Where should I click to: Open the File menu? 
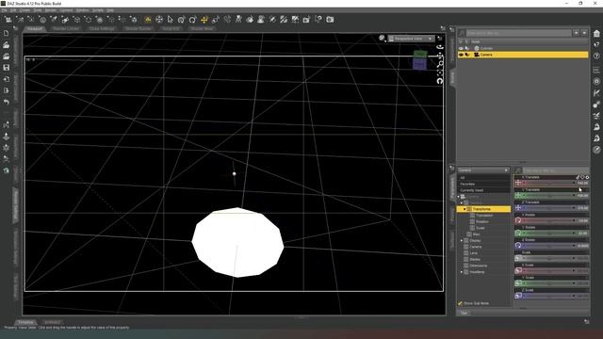tap(4, 10)
